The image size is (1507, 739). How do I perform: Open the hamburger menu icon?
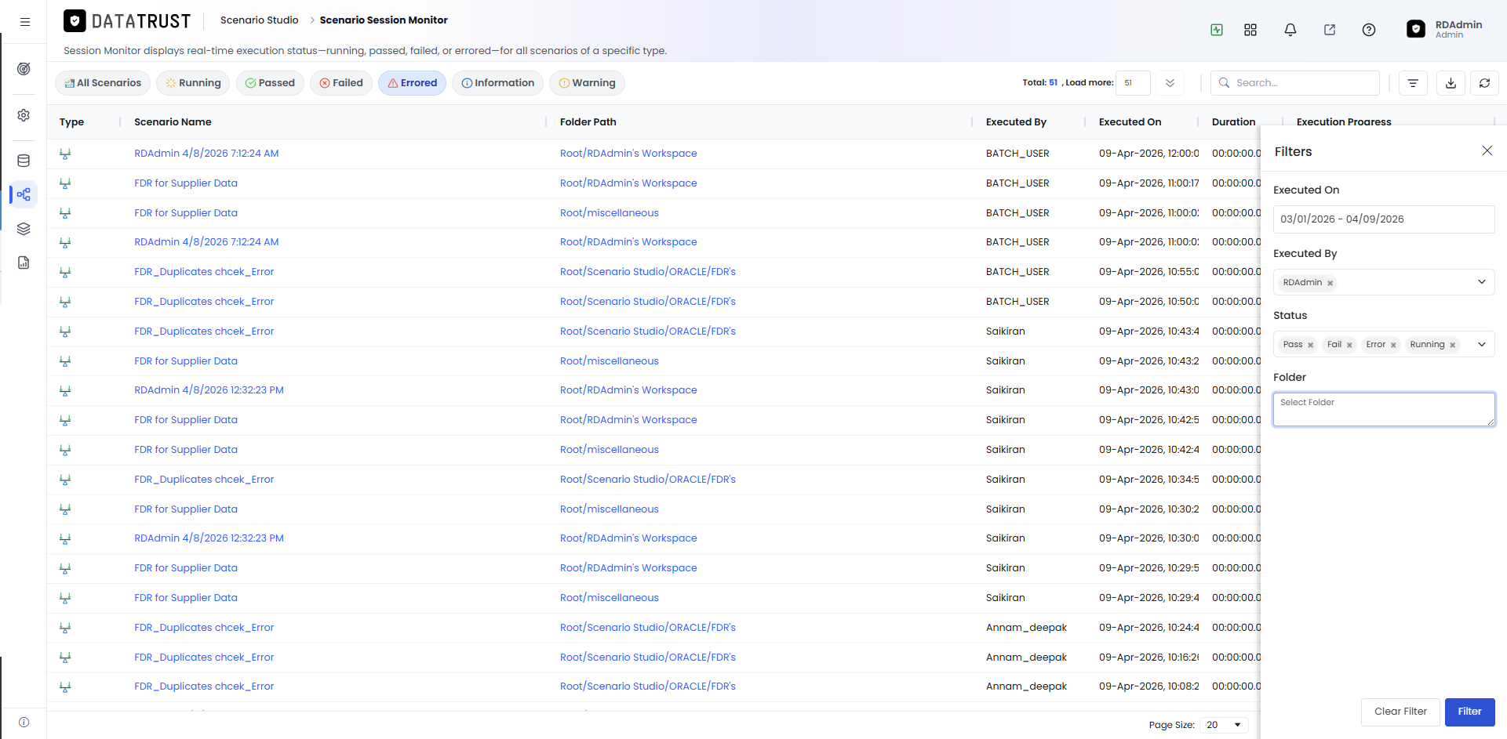pyautogui.click(x=25, y=22)
